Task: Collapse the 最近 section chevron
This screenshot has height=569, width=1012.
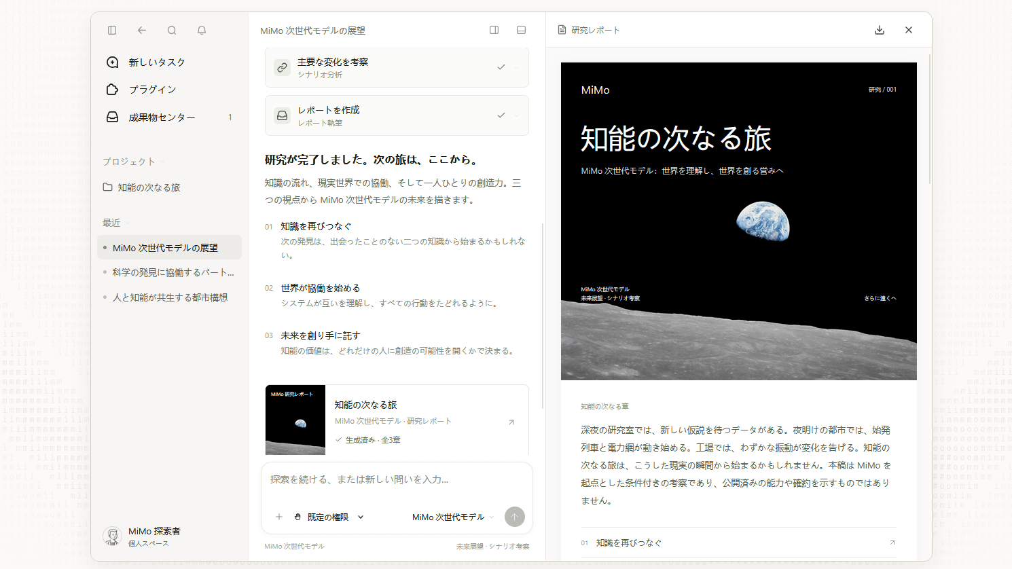Action: 128,223
